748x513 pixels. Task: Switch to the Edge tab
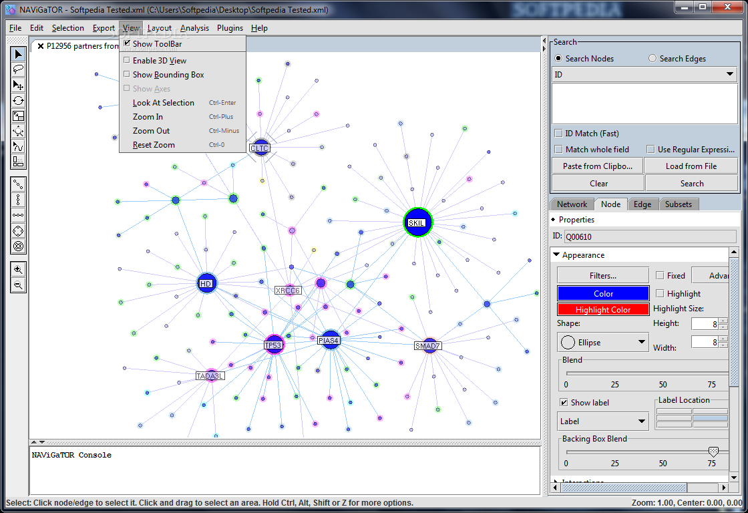coord(642,204)
